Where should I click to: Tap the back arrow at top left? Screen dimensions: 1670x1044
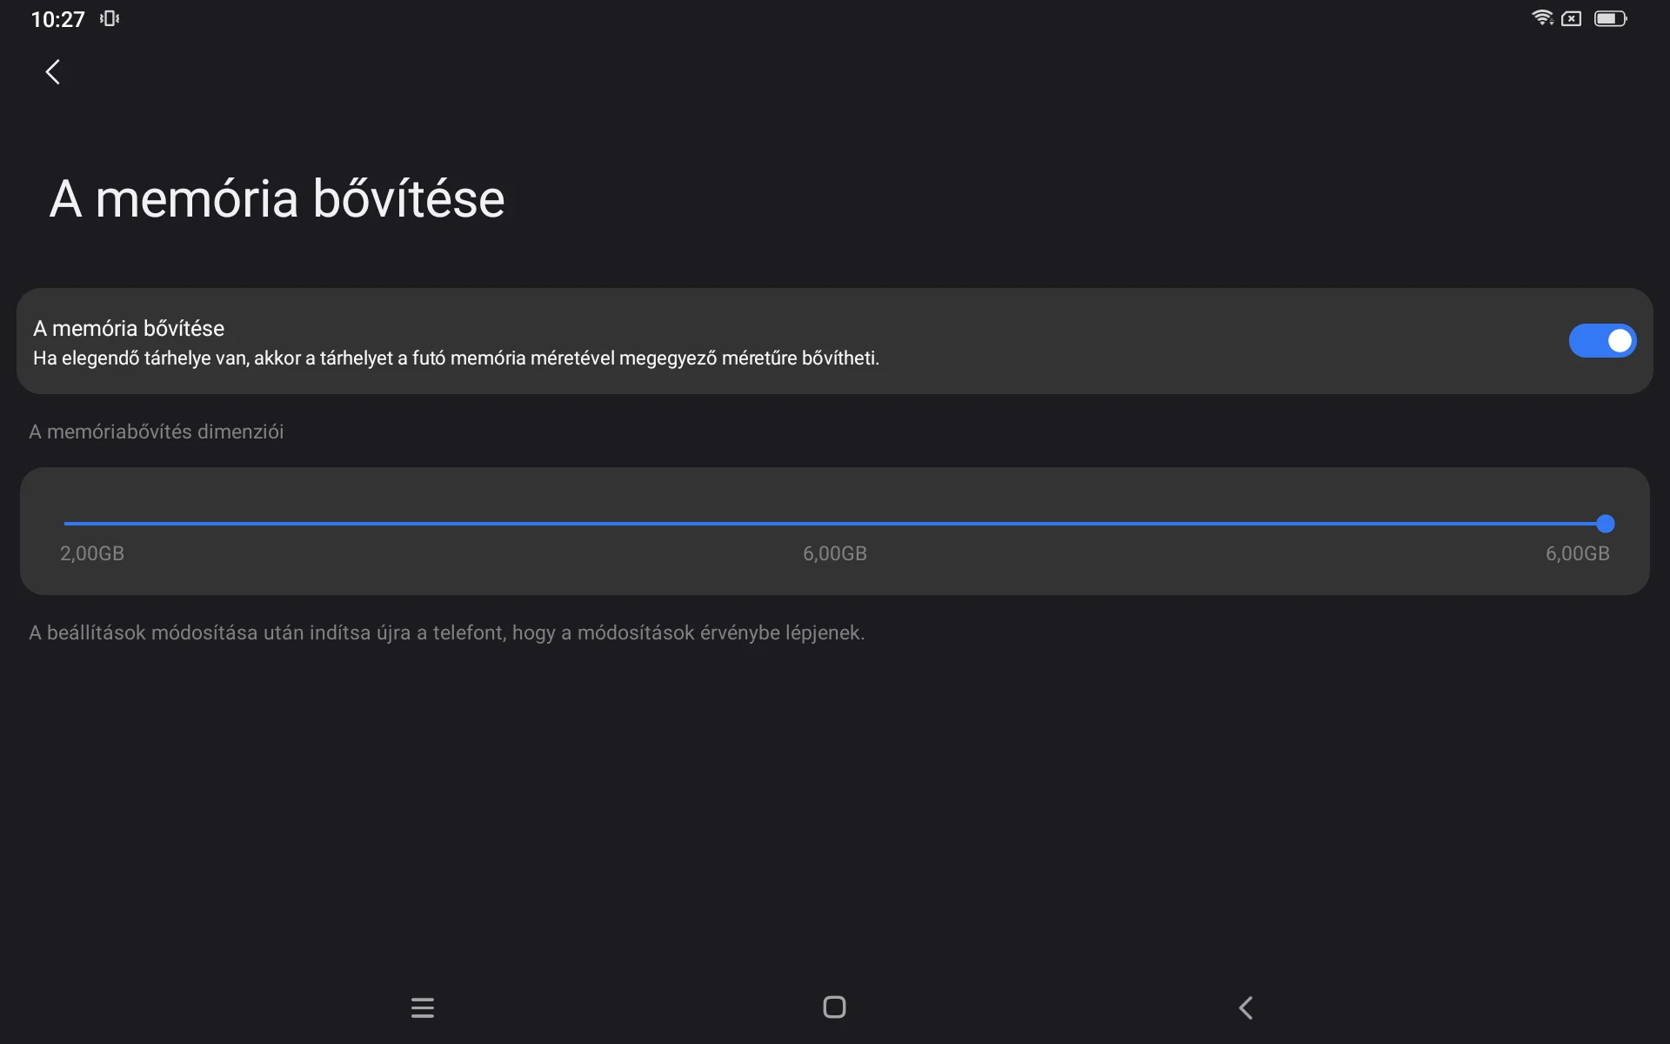[x=53, y=72]
